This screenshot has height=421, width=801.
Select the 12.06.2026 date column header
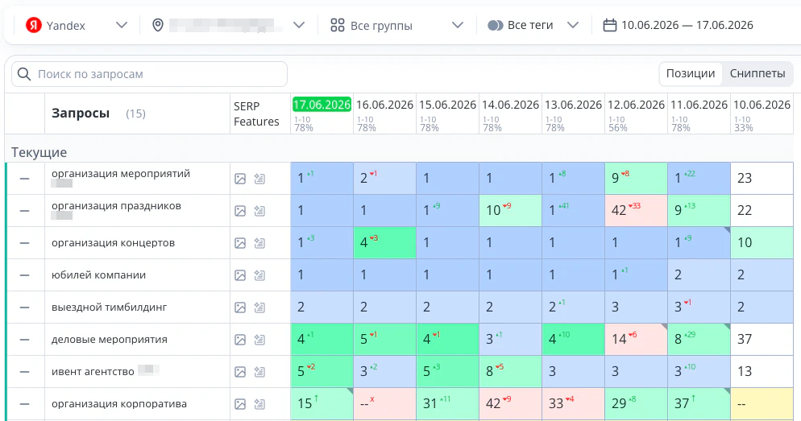coord(636,105)
